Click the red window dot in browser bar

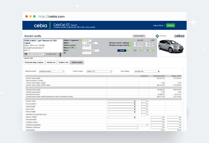[x=27, y=16]
